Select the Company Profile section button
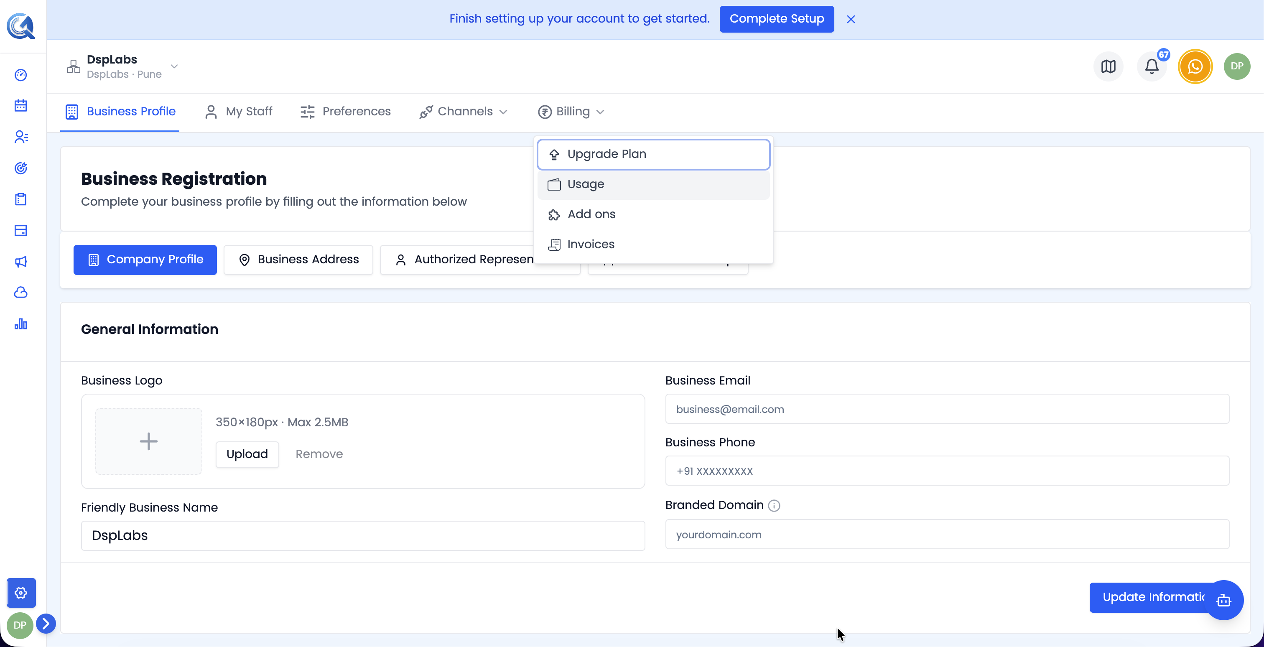 (x=145, y=260)
